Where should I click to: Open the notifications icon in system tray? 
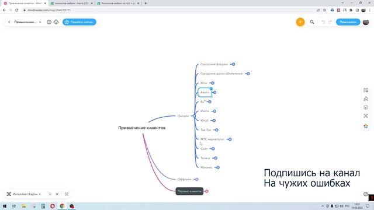(x=368, y=206)
